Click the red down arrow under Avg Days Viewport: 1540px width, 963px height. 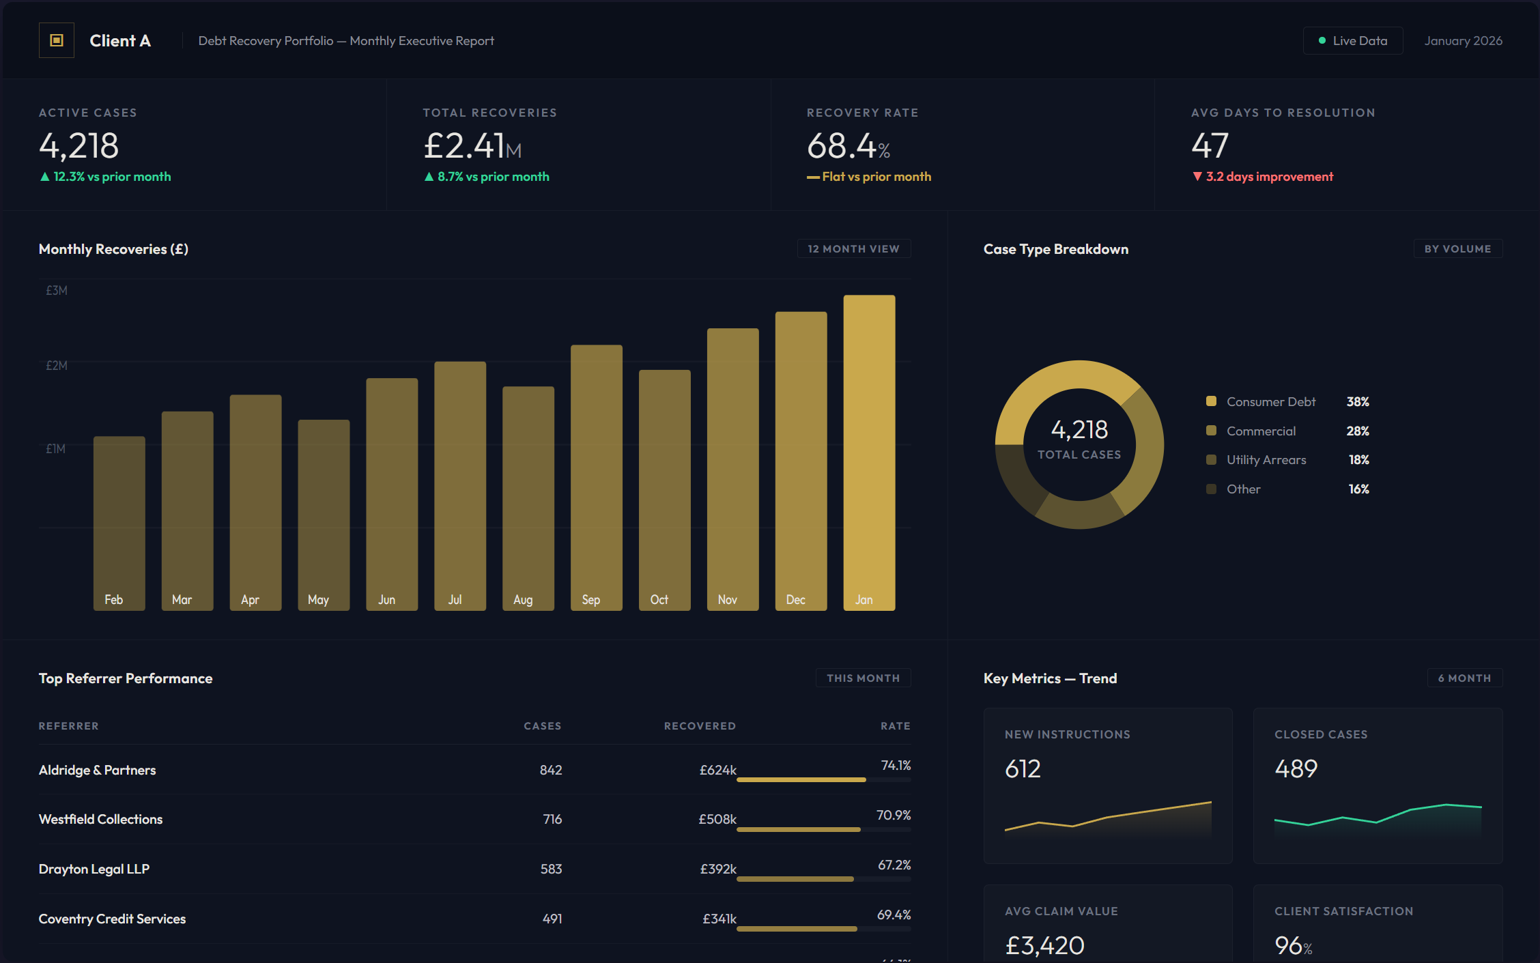coord(1197,177)
